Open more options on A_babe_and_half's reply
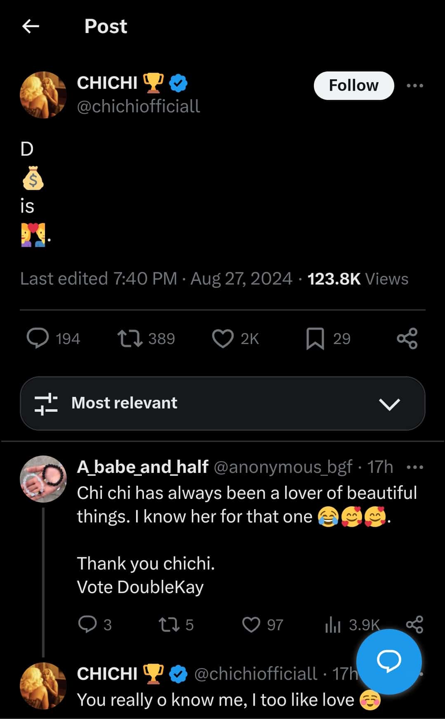Viewport: 445px width, 719px height. [x=414, y=467]
